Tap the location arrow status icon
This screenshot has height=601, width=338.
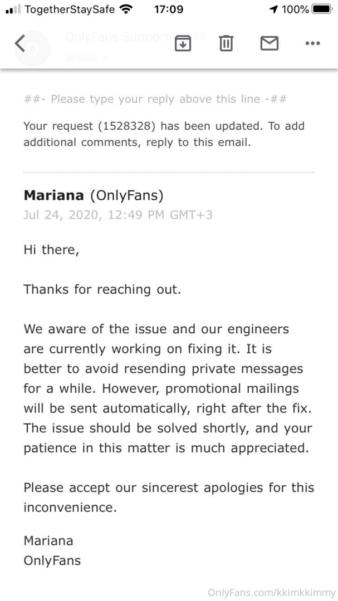pyautogui.click(x=273, y=9)
